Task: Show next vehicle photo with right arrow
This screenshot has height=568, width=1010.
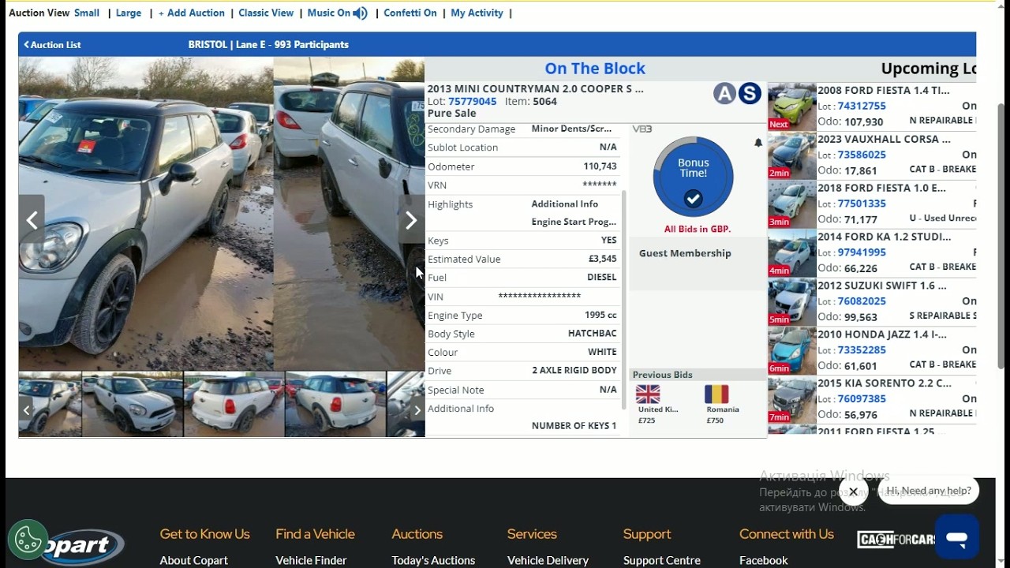Action: tap(411, 221)
